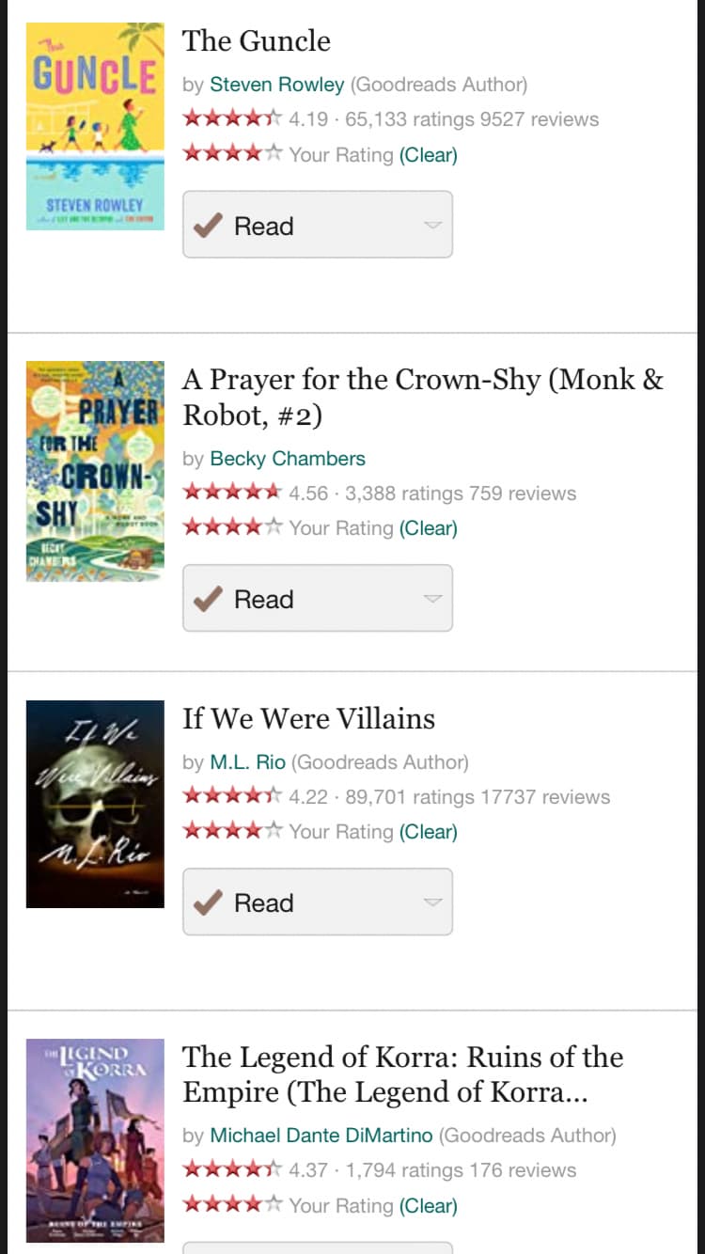Open The Guncle book cover thumbnail
Screen dimensions: 705x1254
point(95,126)
